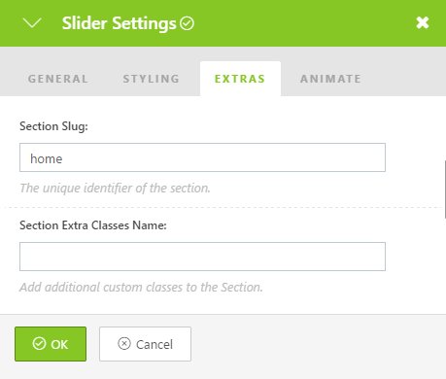Click the checkmark icon inside OK button

pos(39,343)
